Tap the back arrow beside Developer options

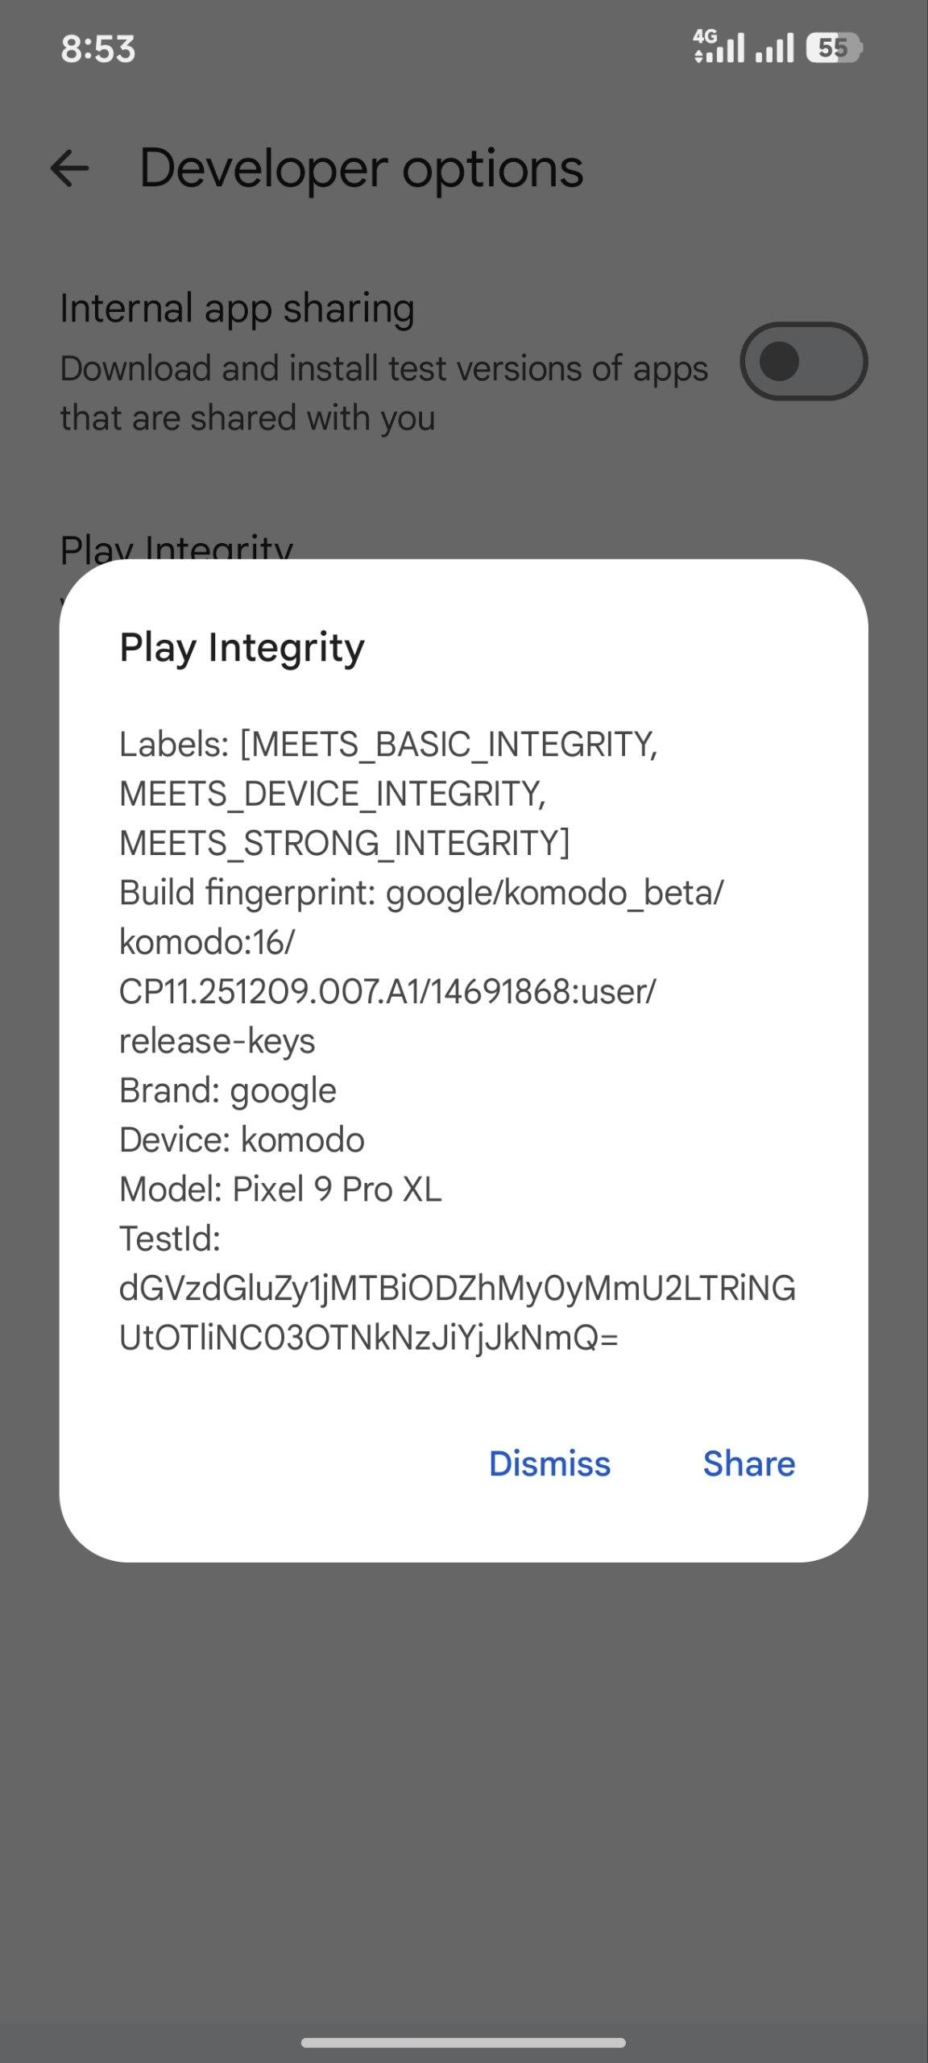[x=69, y=169]
